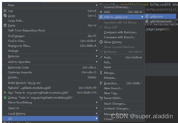178x123 pixels.
Task: Choose Pull... in Git submenu
Action: 107,62
